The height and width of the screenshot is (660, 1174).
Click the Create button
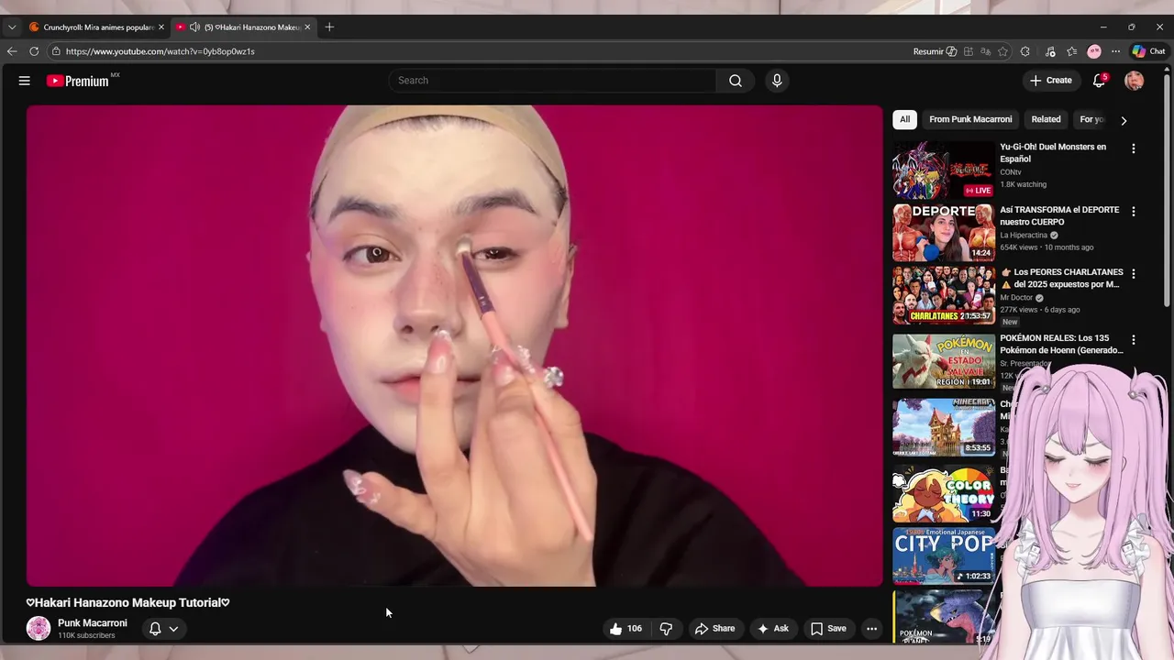point(1051,81)
